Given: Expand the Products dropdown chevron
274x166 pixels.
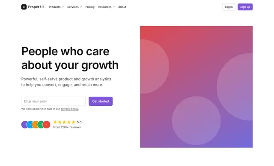Looking at the screenshot, I should coord(63,7).
